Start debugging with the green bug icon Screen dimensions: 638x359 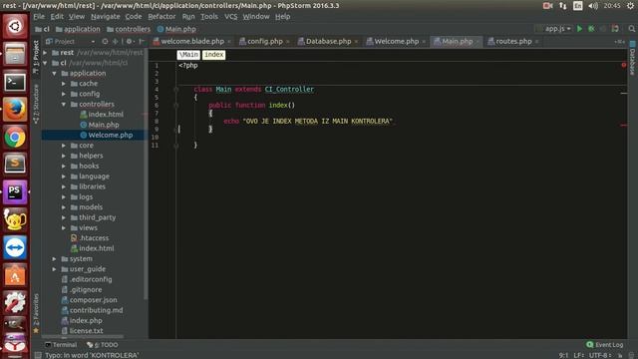pos(591,29)
